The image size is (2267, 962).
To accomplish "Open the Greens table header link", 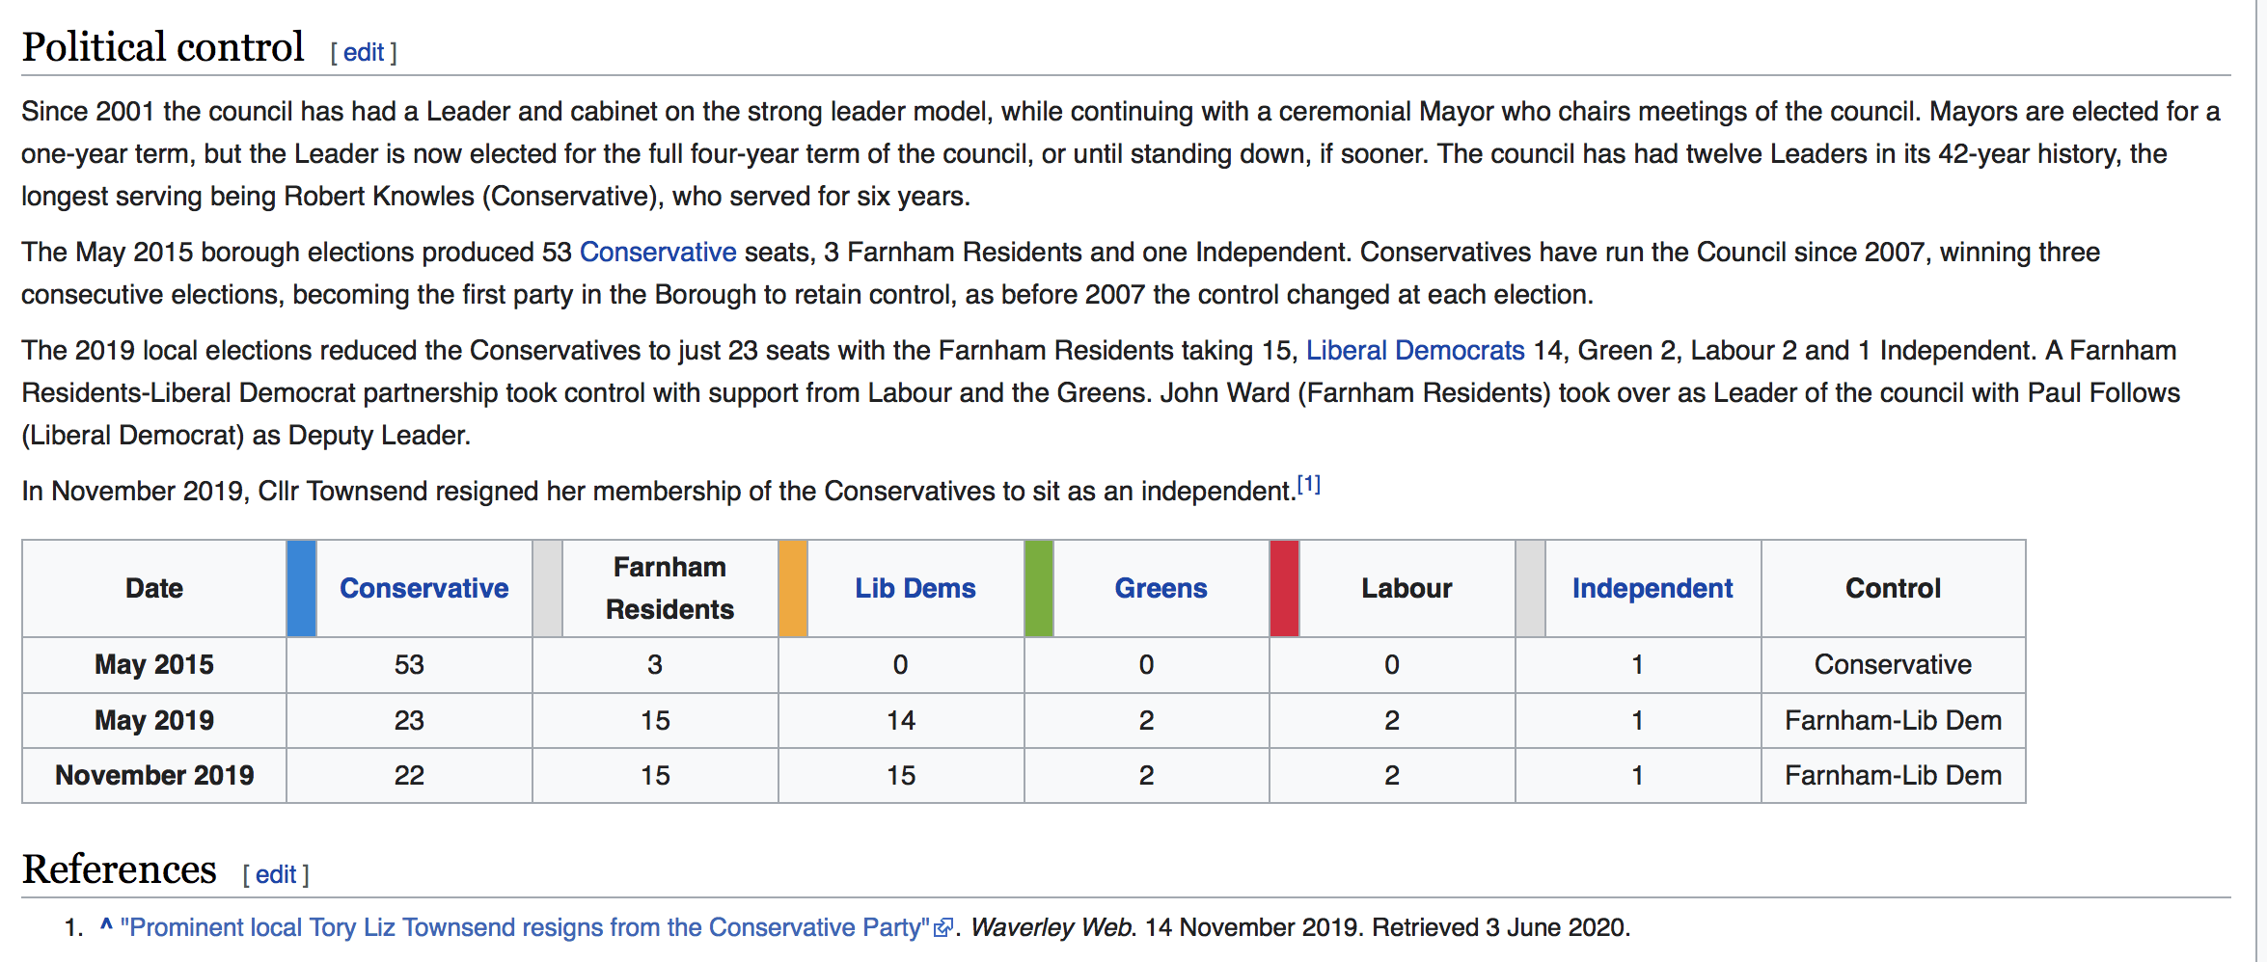I will pos(1161,588).
